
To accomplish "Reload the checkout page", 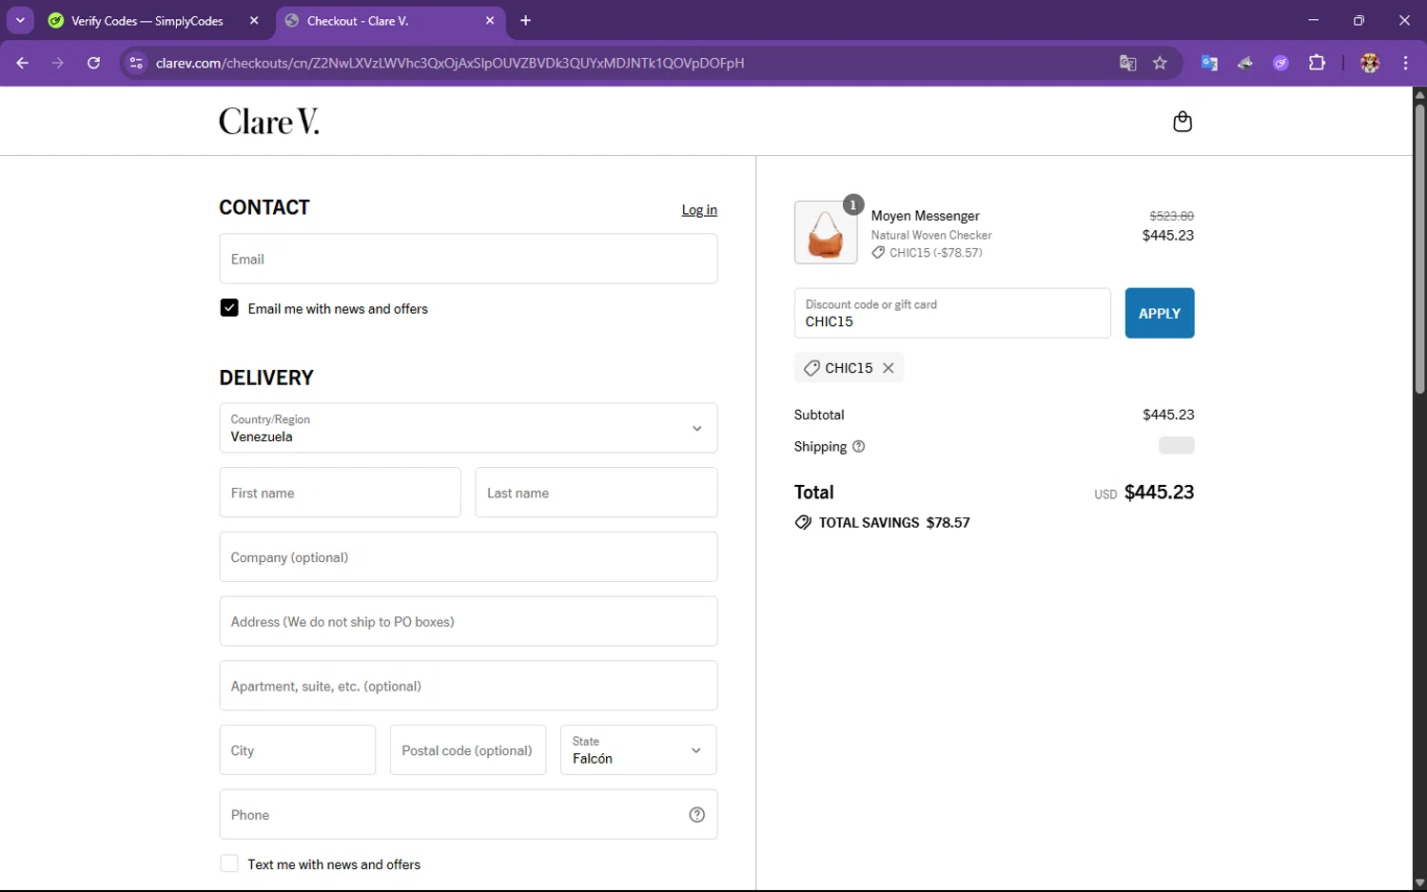I will [x=93, y=63].
